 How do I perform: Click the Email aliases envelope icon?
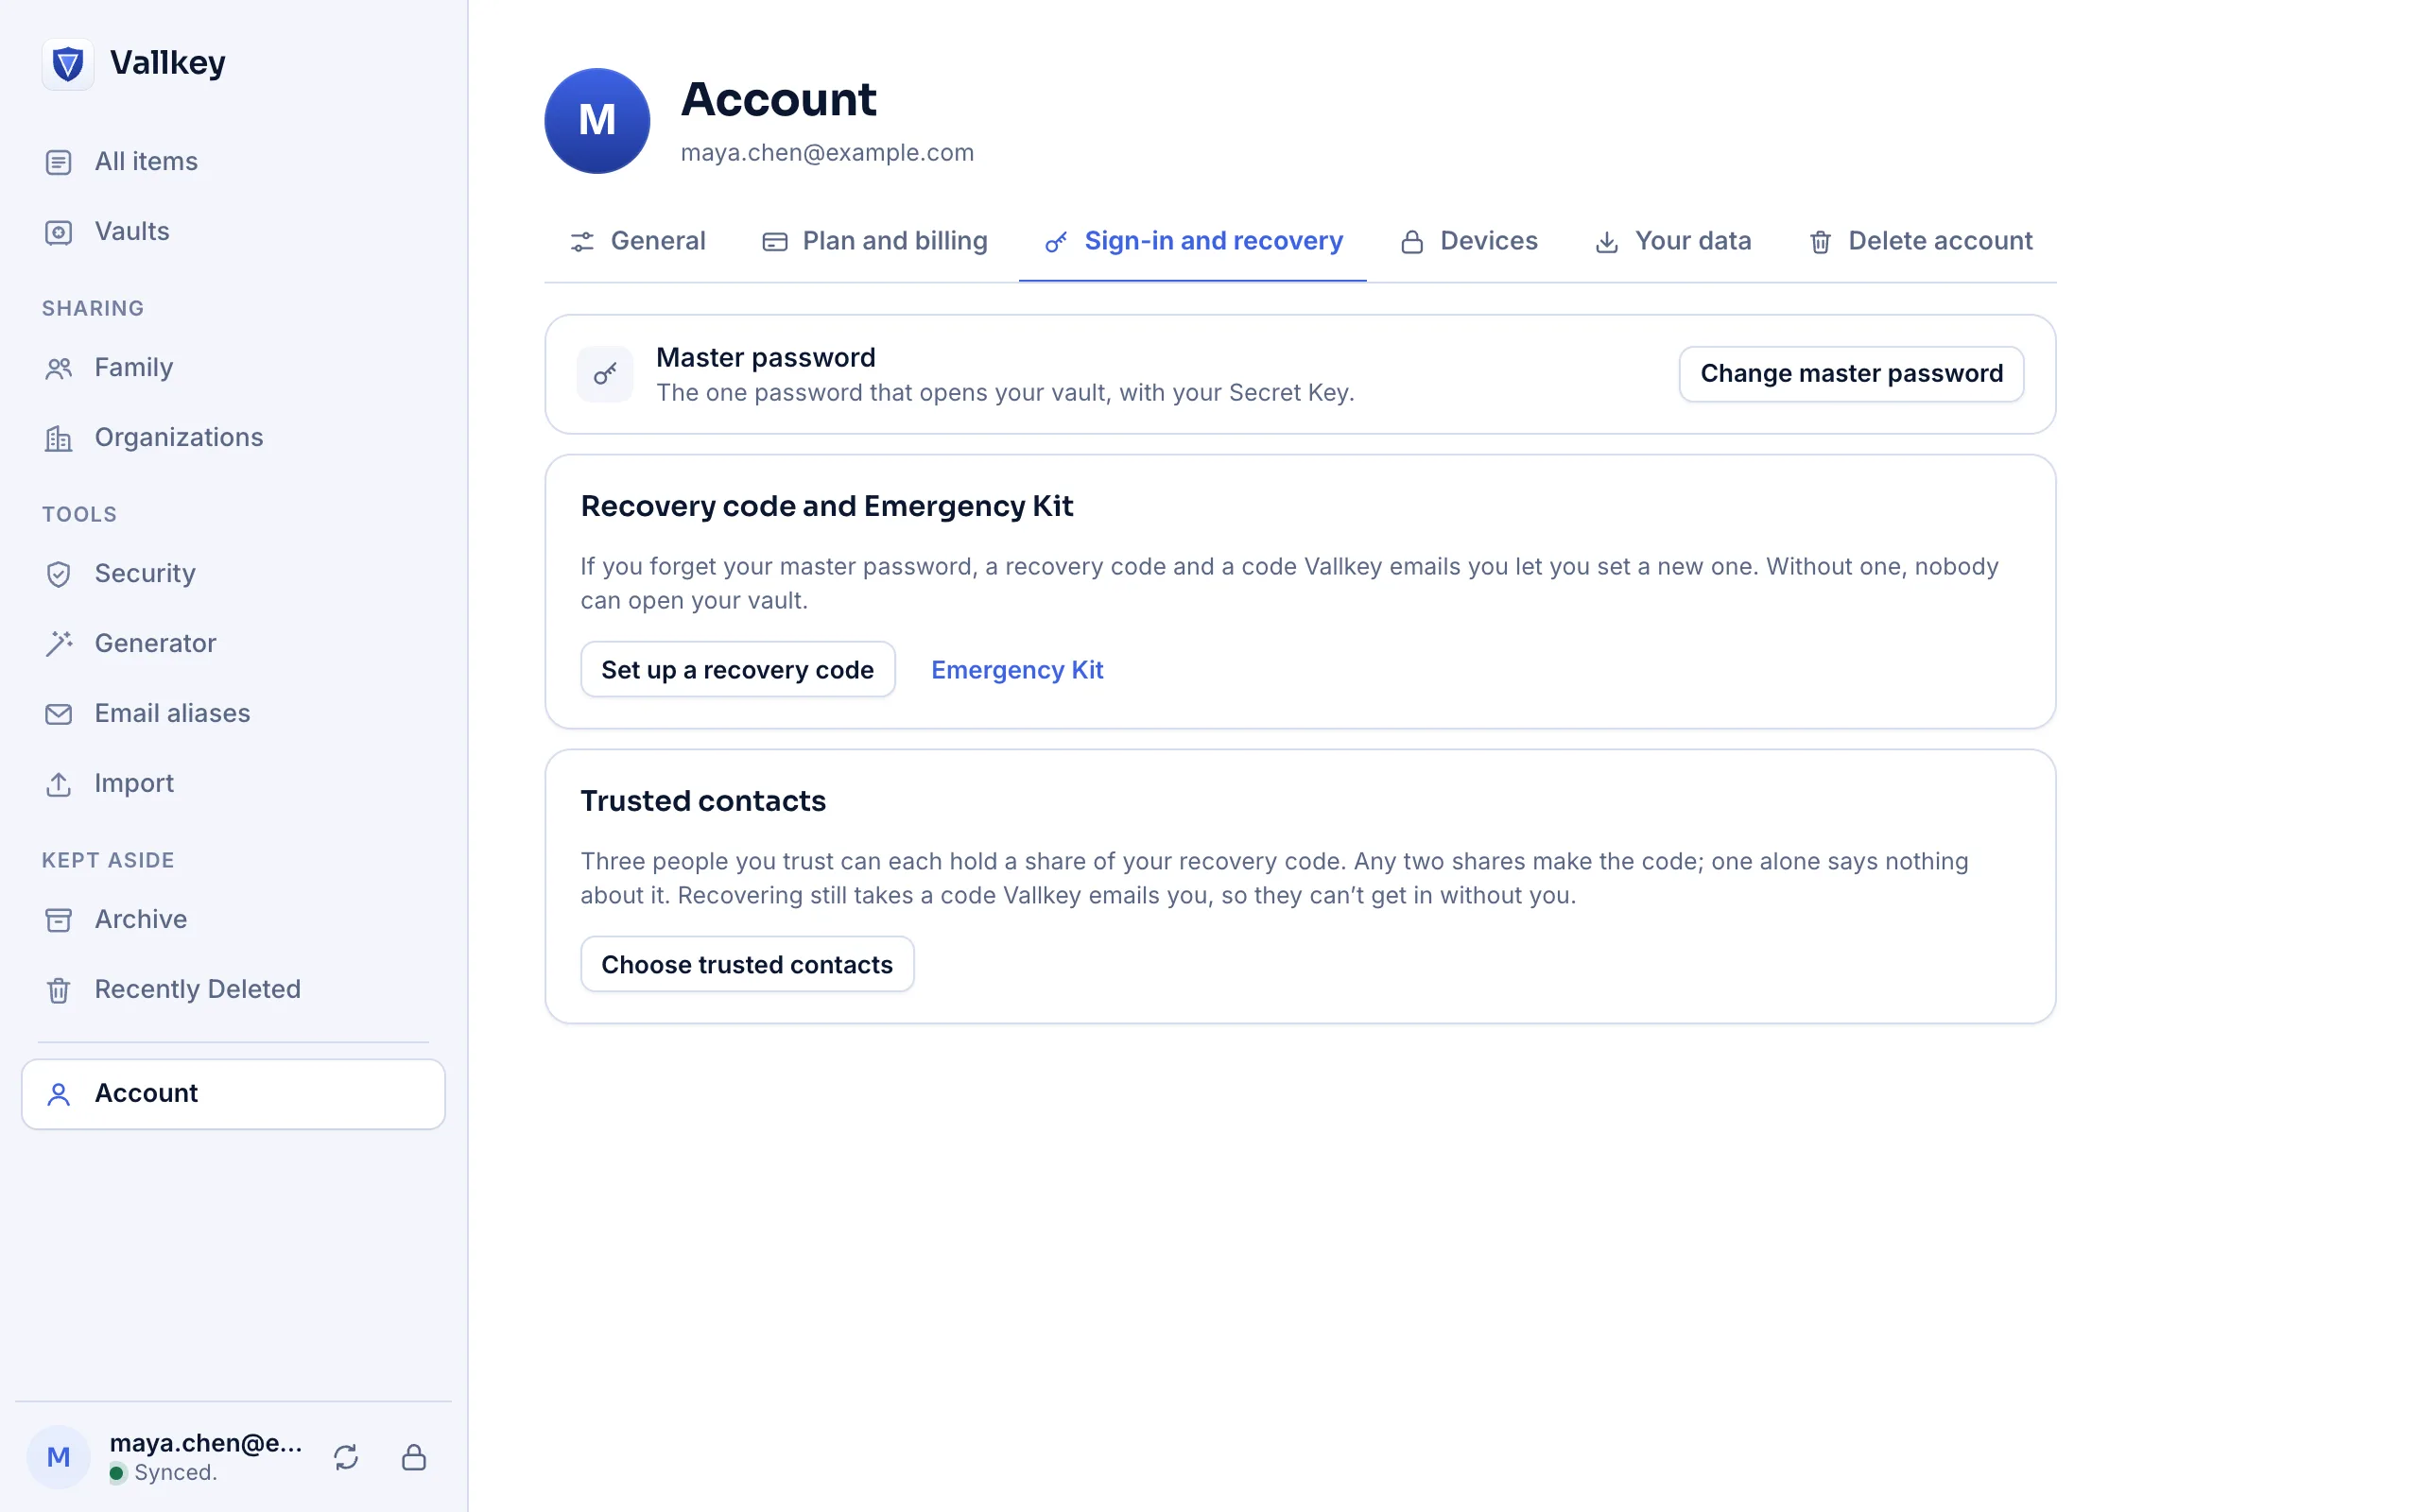[x=59, y=714]
